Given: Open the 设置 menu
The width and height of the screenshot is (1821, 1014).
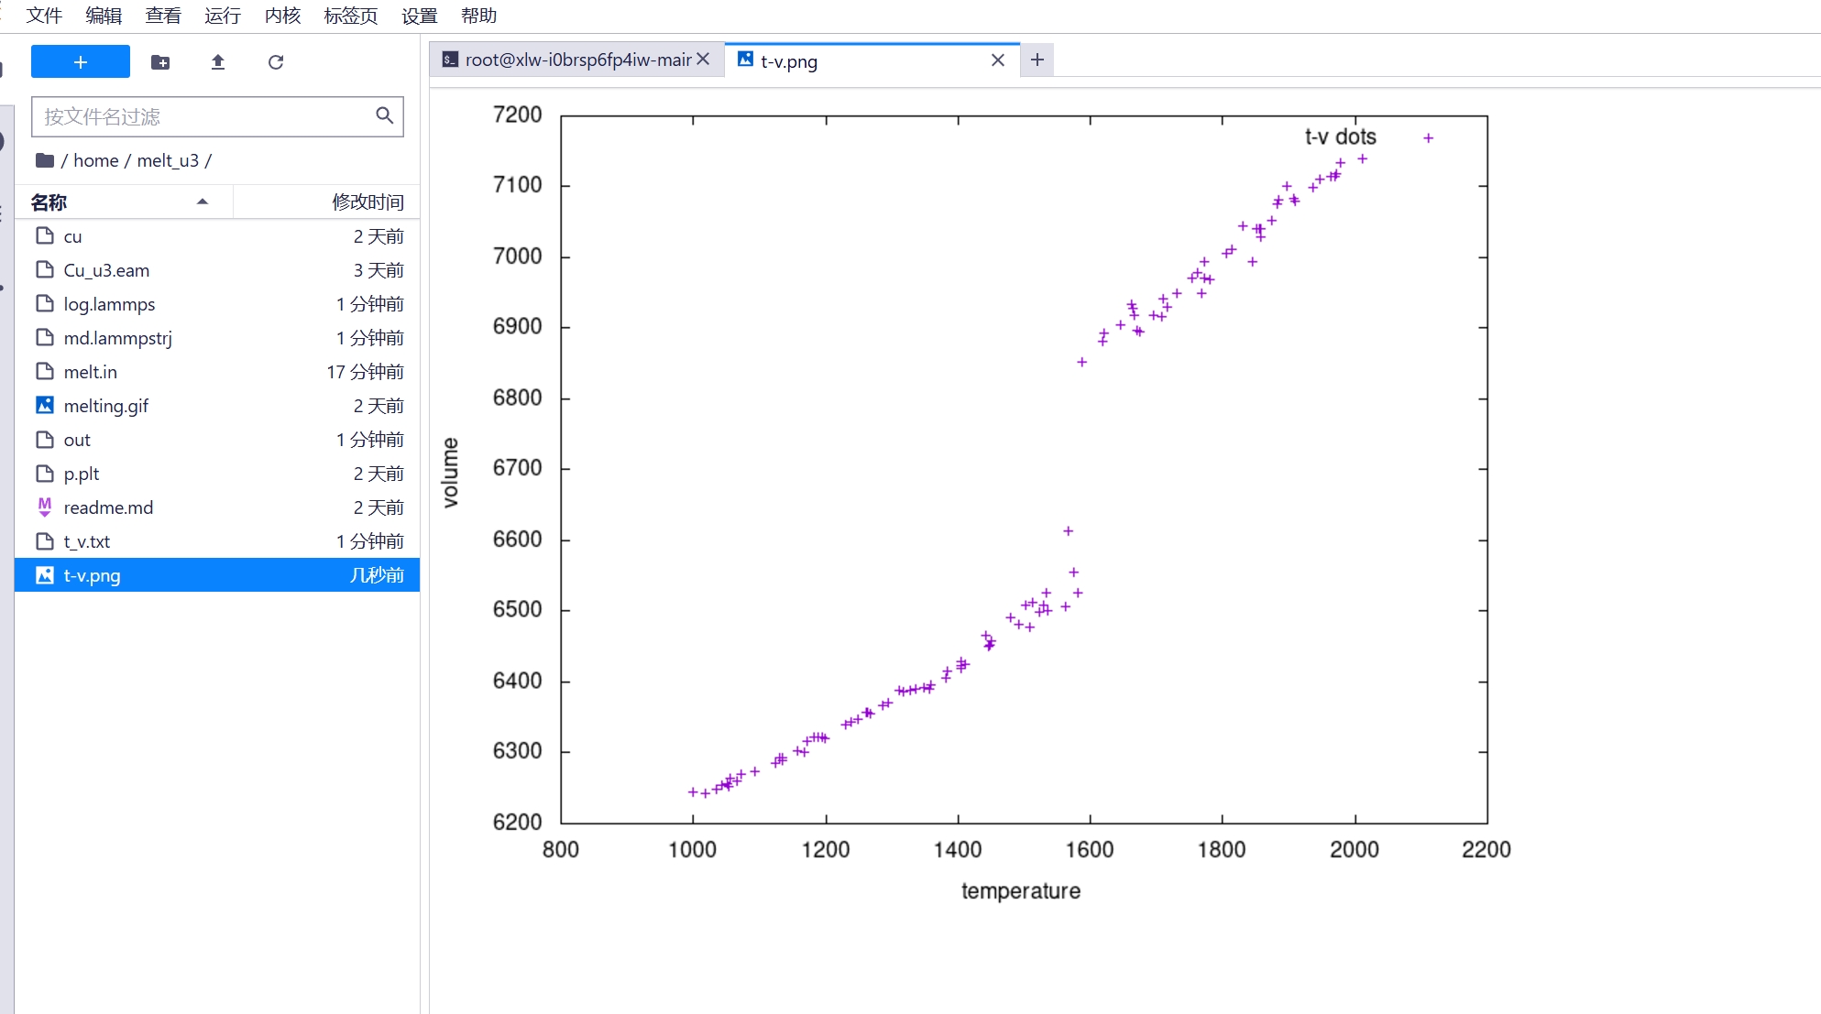Looking at the screenshot, I should (x=419, y=16).
